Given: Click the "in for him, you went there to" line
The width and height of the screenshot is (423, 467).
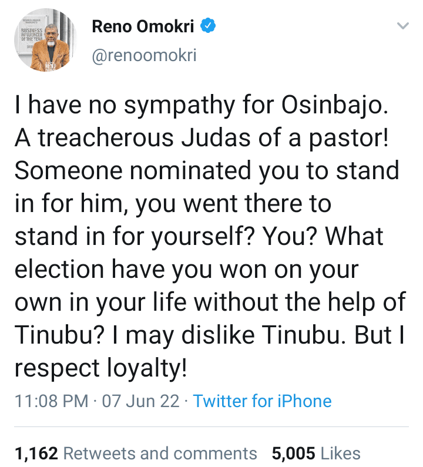Looking at the screenshot, I should (172, 204).
